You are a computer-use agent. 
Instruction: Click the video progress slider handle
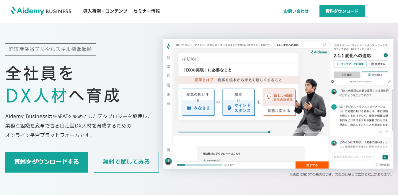coord(269,132)
